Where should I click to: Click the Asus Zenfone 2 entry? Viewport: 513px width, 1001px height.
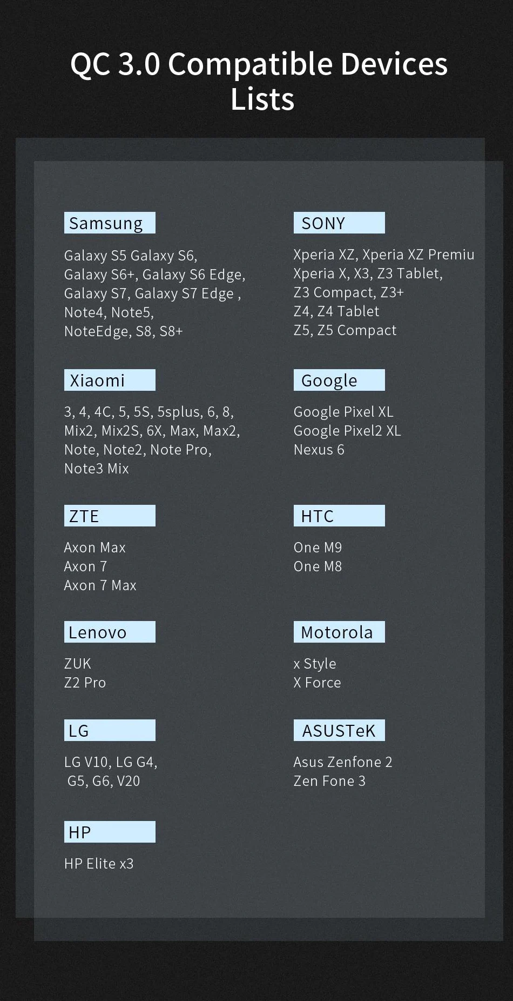tap(342, 762)
